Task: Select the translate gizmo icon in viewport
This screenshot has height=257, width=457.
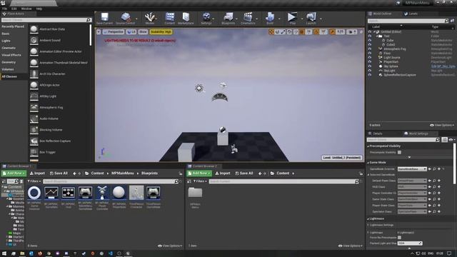Action: 271,31
